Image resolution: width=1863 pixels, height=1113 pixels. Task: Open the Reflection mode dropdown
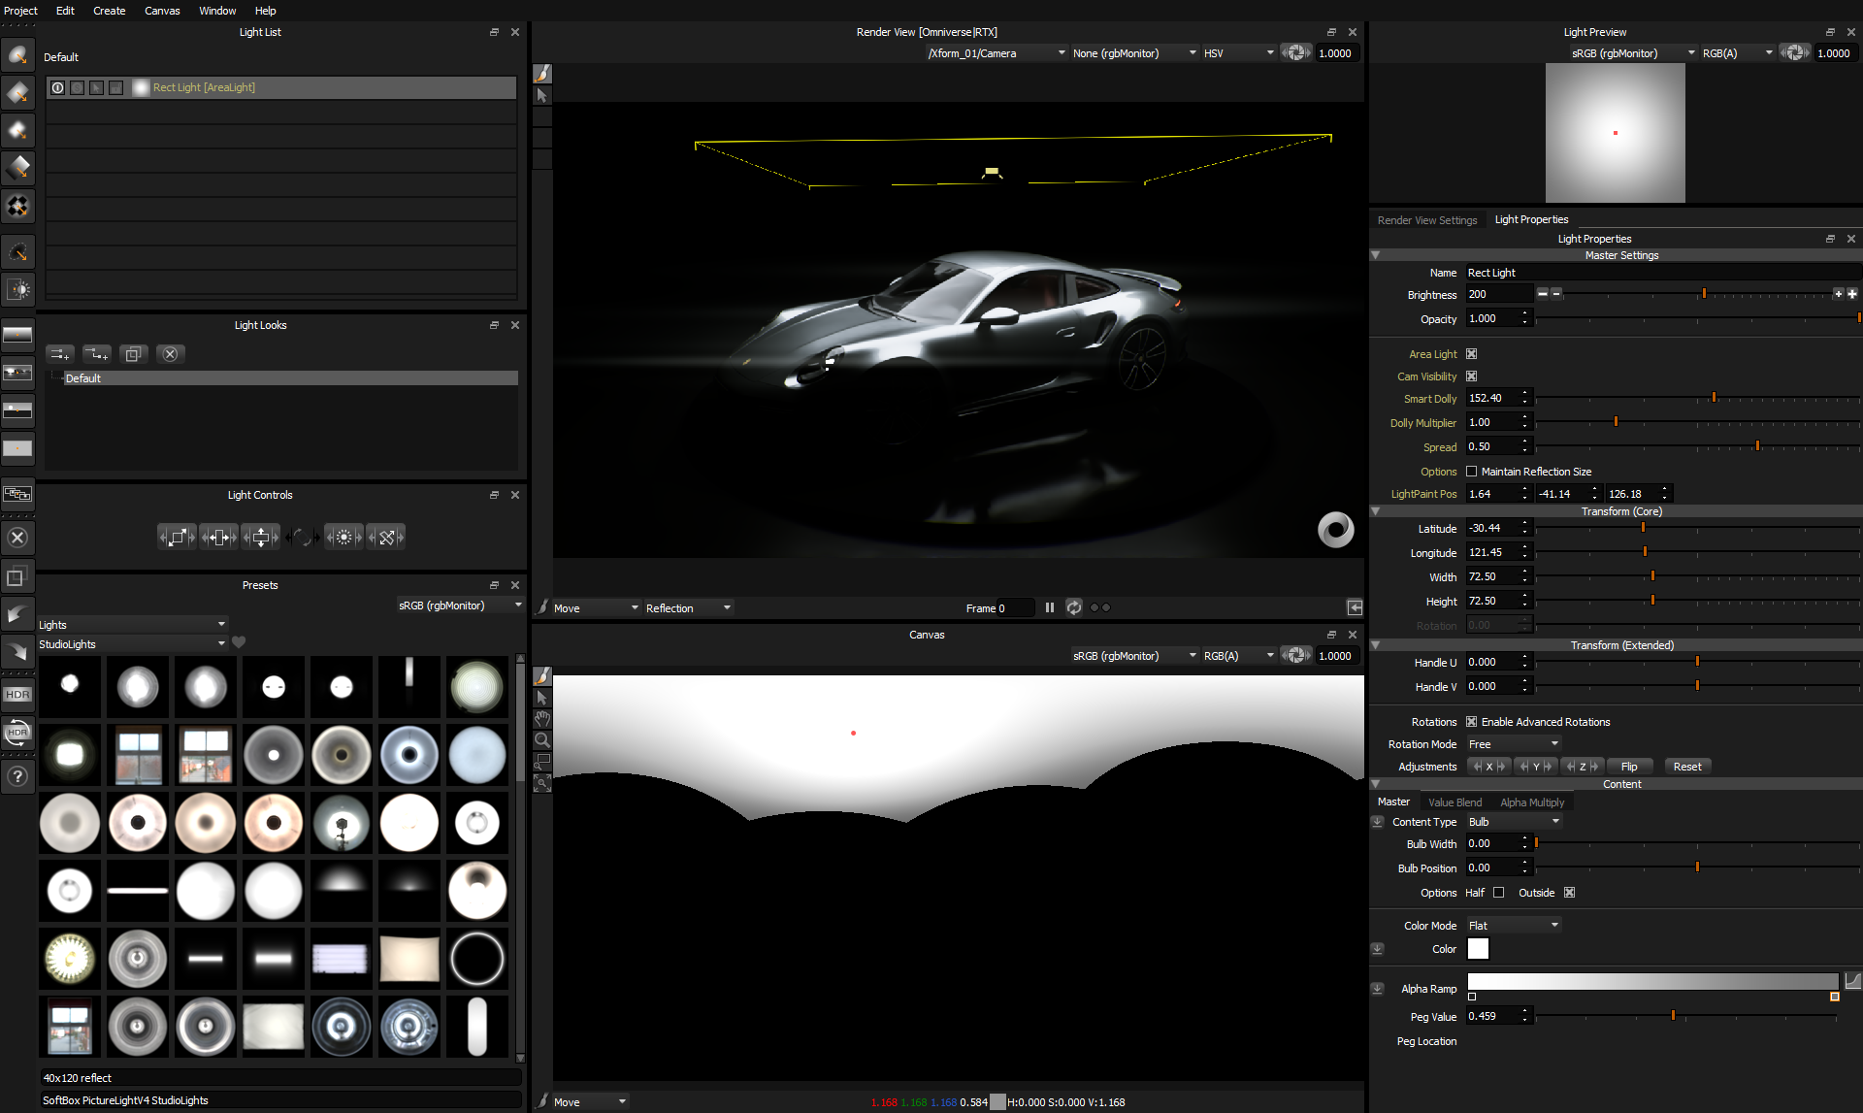tap(688, 608)
